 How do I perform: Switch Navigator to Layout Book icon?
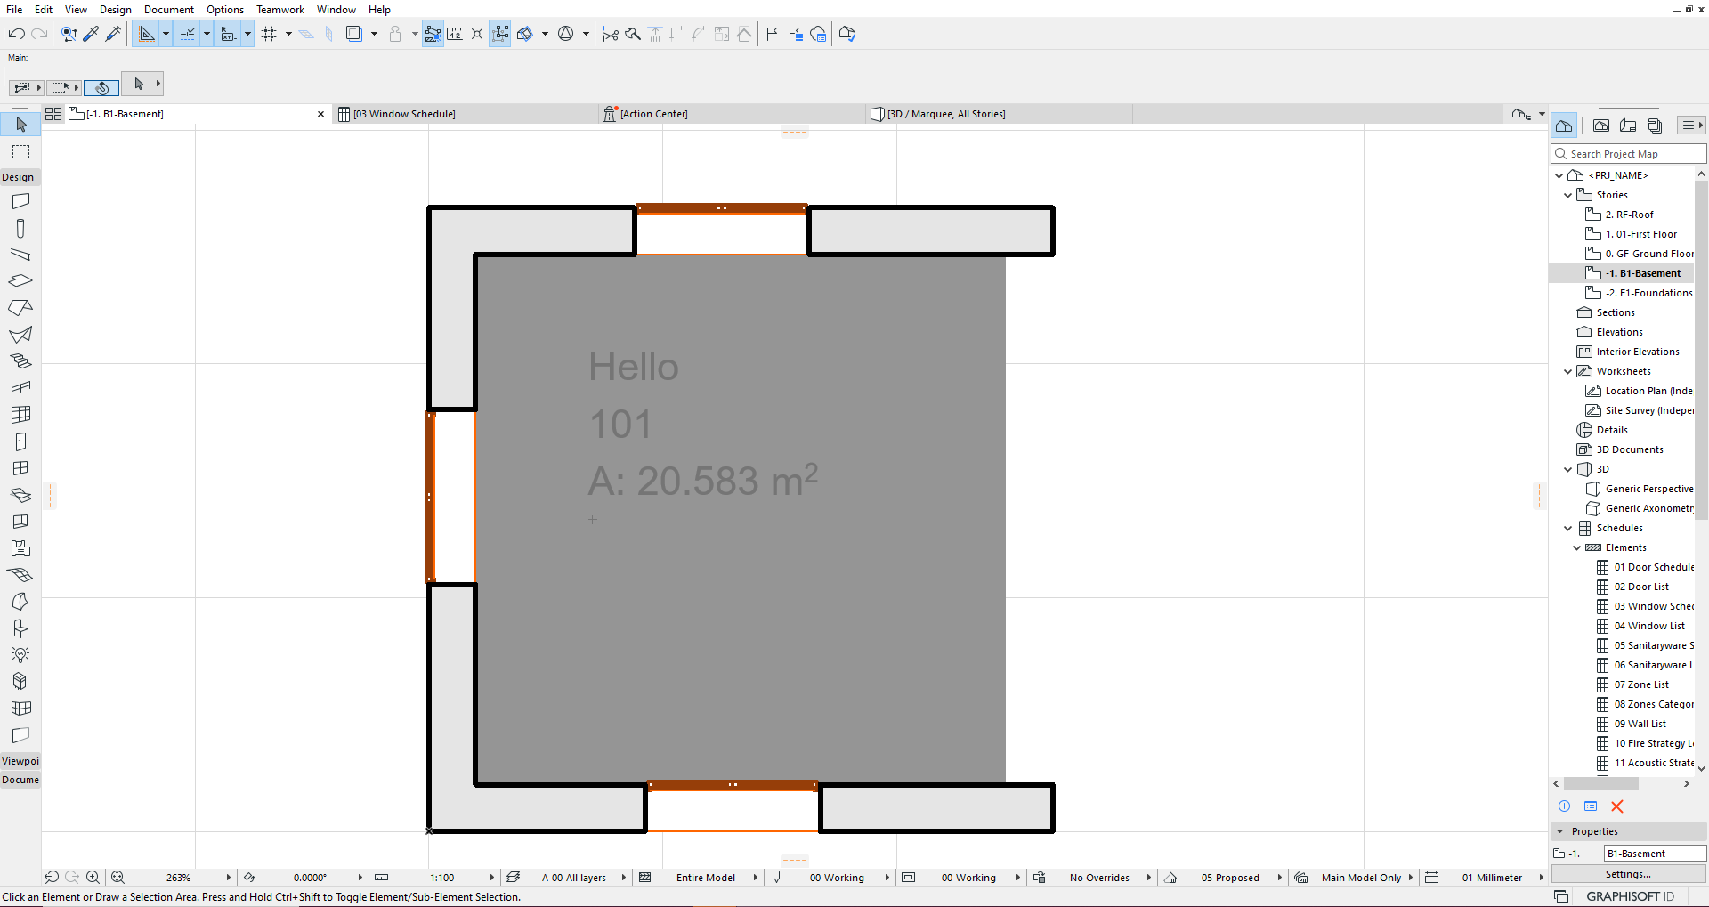pyautogui.click(x=1628, y=126)
